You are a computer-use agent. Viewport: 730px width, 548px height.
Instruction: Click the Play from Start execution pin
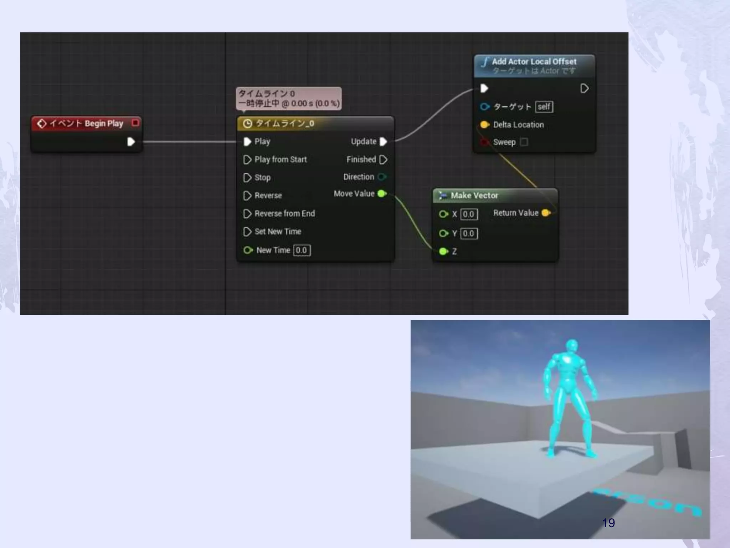click(x=247, y=159)
